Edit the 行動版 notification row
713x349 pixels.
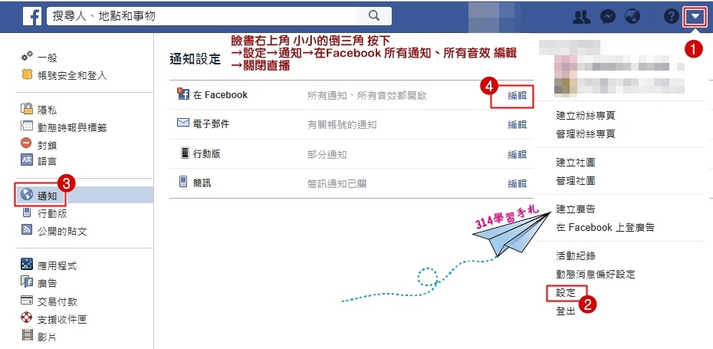click(517, 154)
